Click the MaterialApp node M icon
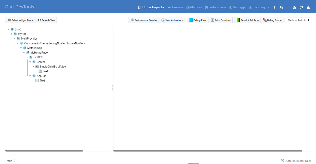The width and height of the screenshot is (316, 164). click(24, 48)
